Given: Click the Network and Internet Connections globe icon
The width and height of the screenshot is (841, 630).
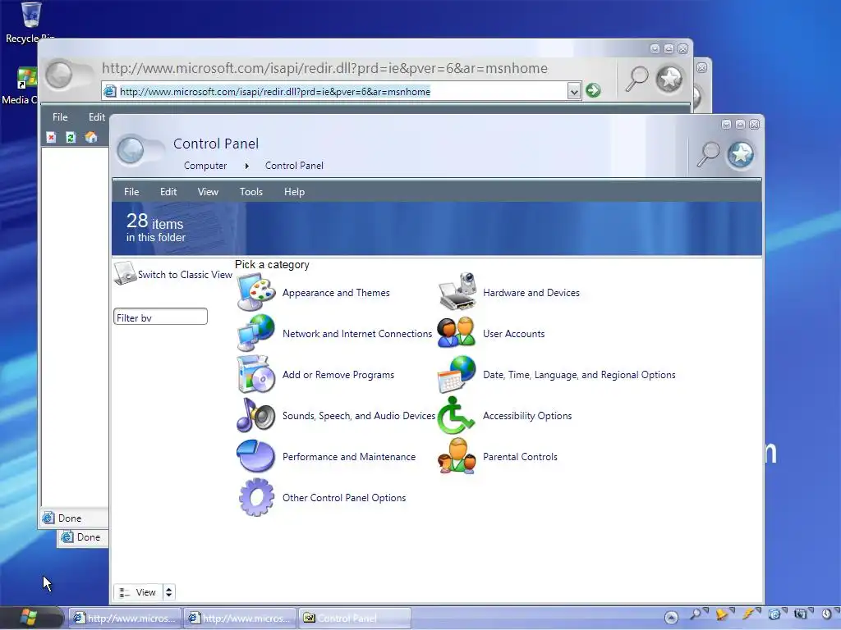Looking at the screenshot, I should coord(256,333).
